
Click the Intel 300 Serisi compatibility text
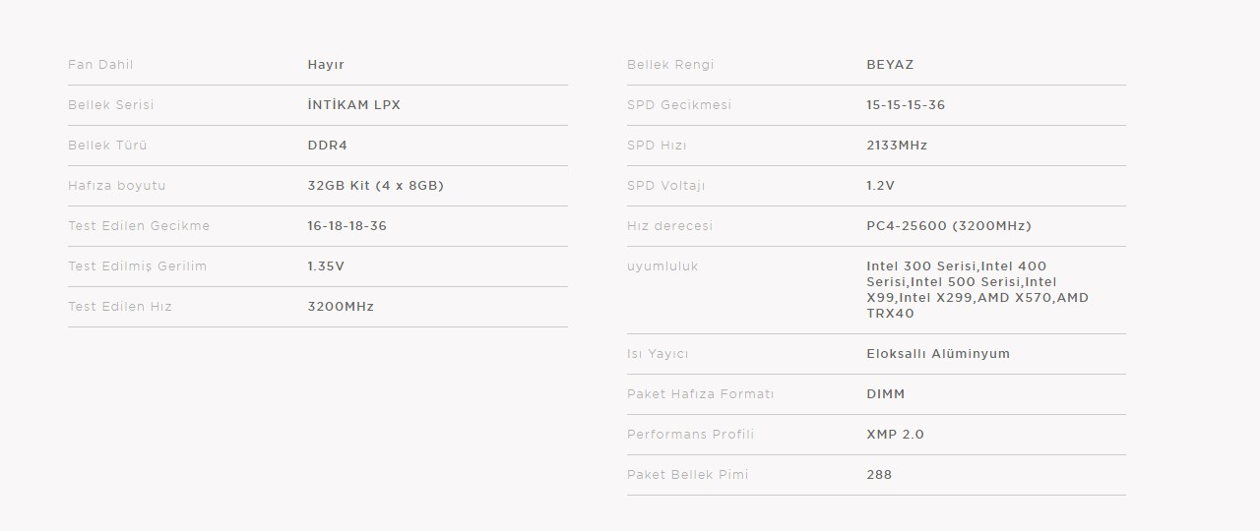click(x=921, y=266)
